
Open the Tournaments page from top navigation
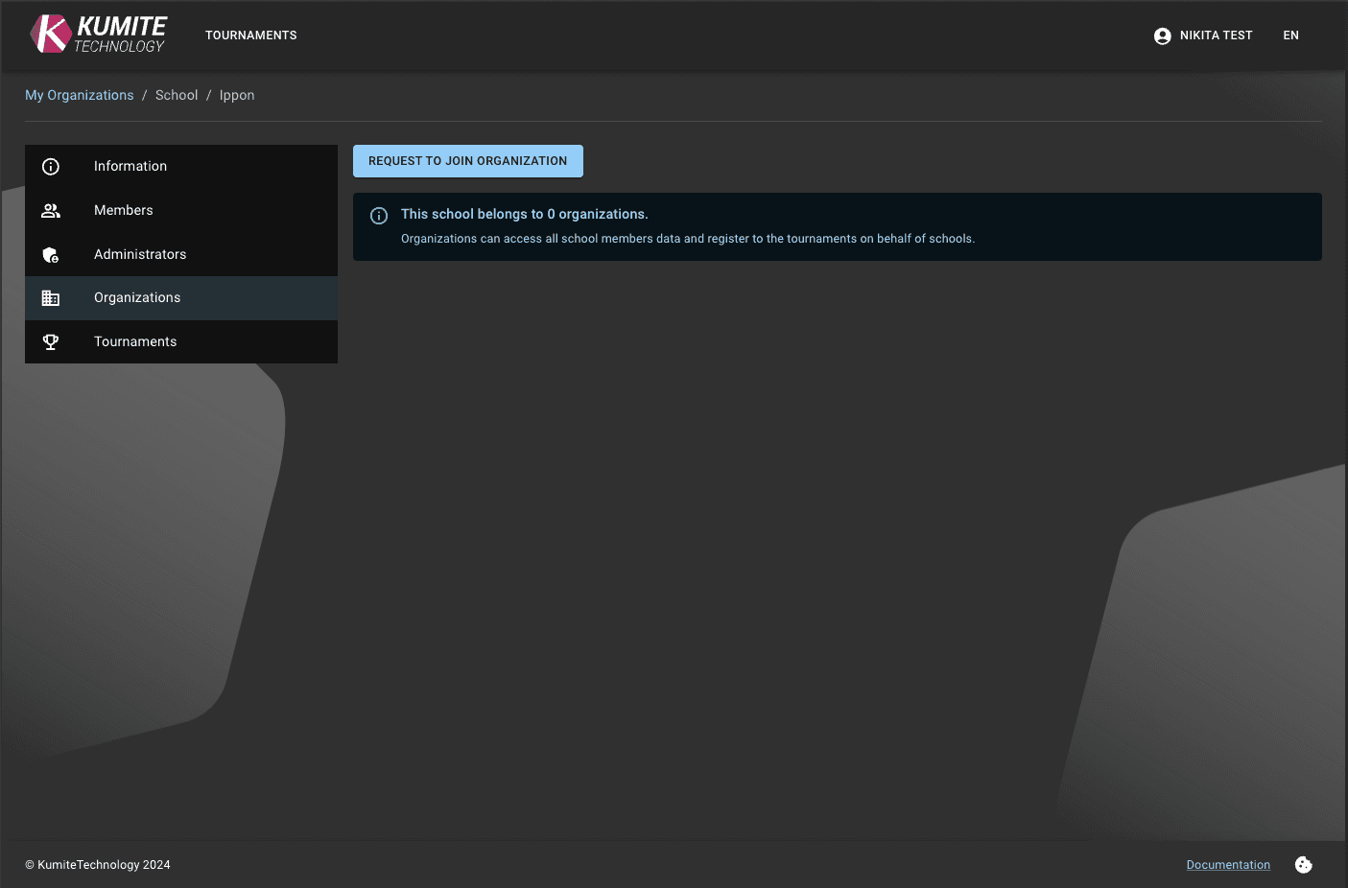250,35
